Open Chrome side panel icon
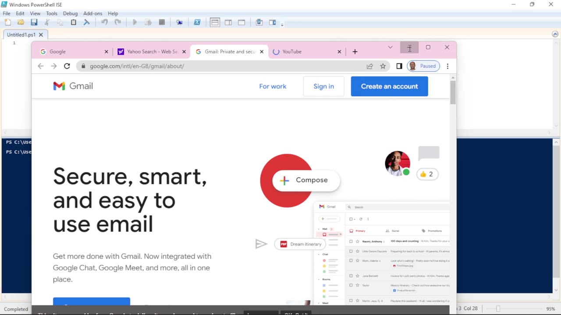The width and height of the screenshot is (561, 315). (x=399, y=66)
